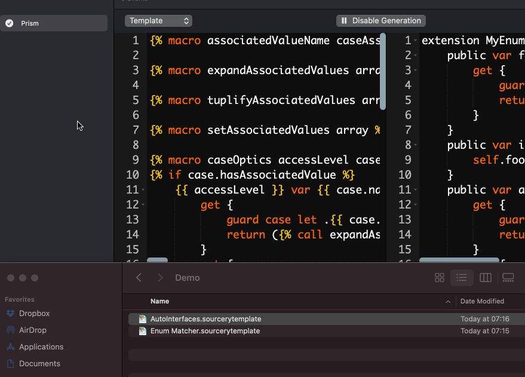
Task: Click the checkmark icon beside Prism
Action: 10,23
